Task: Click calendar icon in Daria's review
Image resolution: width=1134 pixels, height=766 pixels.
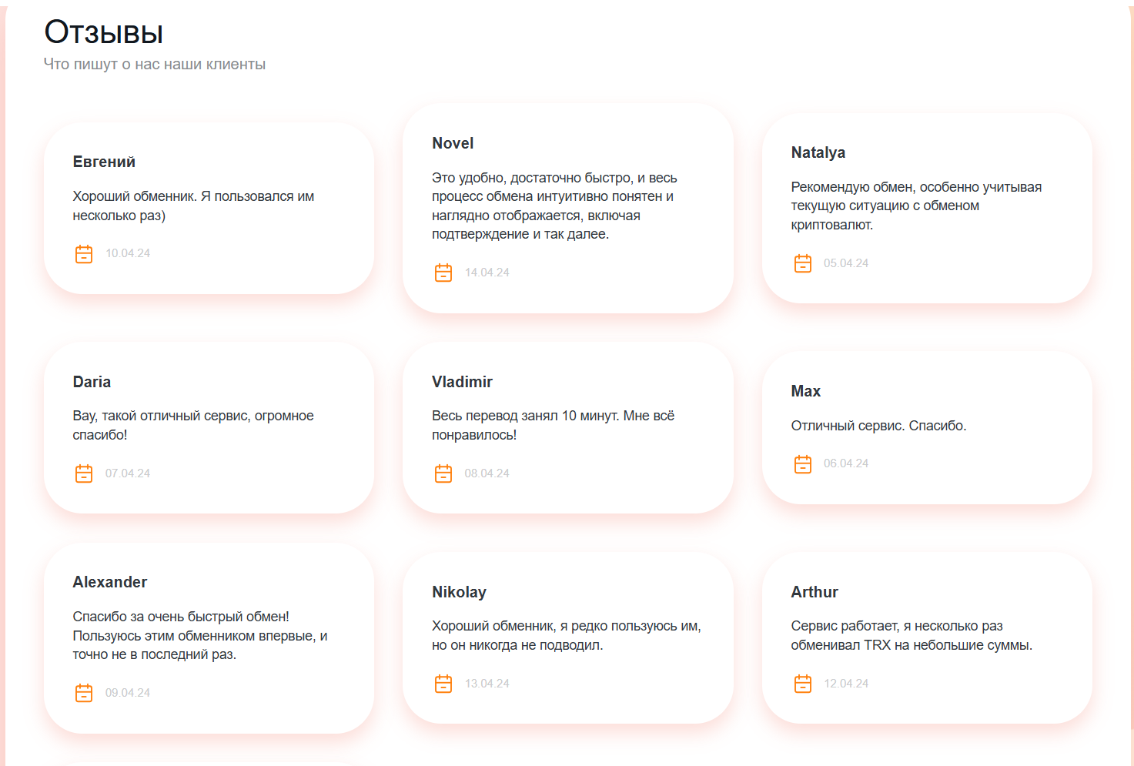Action: 84,473
